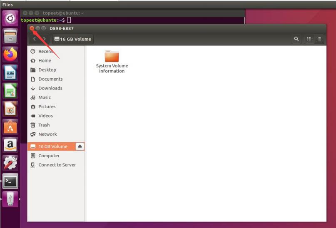Viewport: 336px width, 228px height.
Task: Switch to Terminal via dock icon
Action: tap(10, 181)
